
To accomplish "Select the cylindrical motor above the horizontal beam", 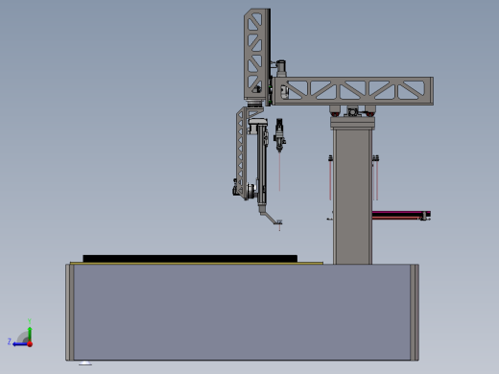I will 281,68.
